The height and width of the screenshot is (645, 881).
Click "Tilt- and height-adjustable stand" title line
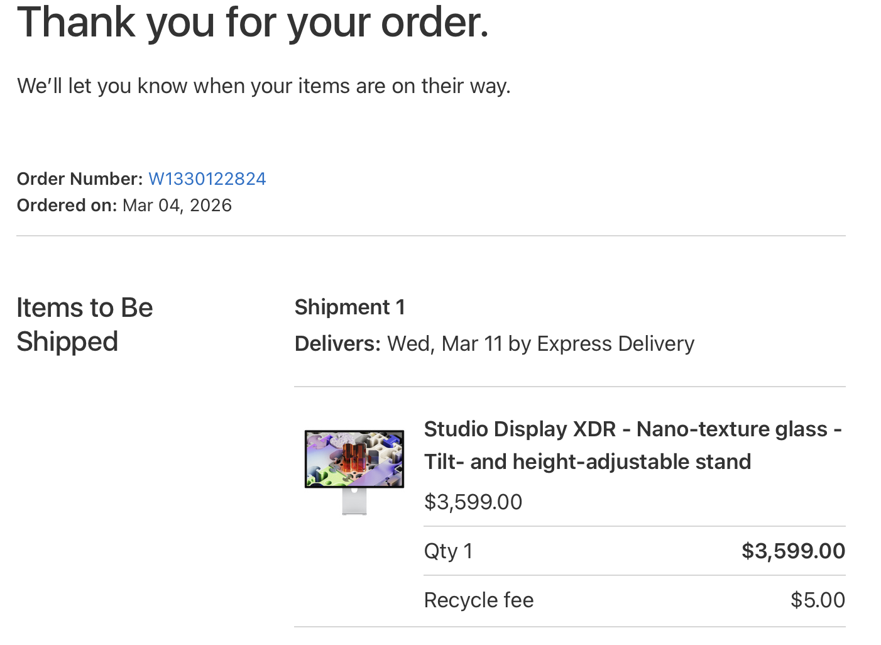click(587, 462)
